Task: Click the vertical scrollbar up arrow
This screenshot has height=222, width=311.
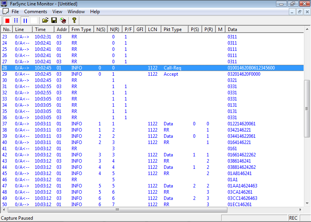Action: (307, 29)
